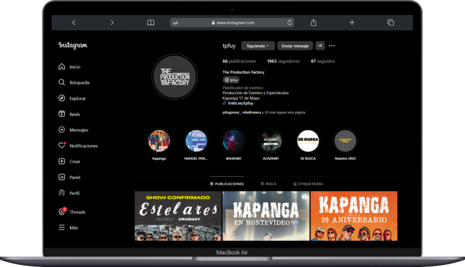Click the Instagram logo in sidebar

click(x=73, y=45)
